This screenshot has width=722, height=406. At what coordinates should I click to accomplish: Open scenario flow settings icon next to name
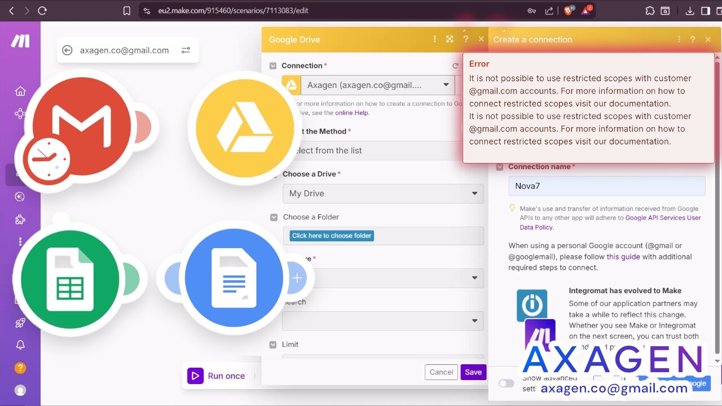[x=186, y=50]
